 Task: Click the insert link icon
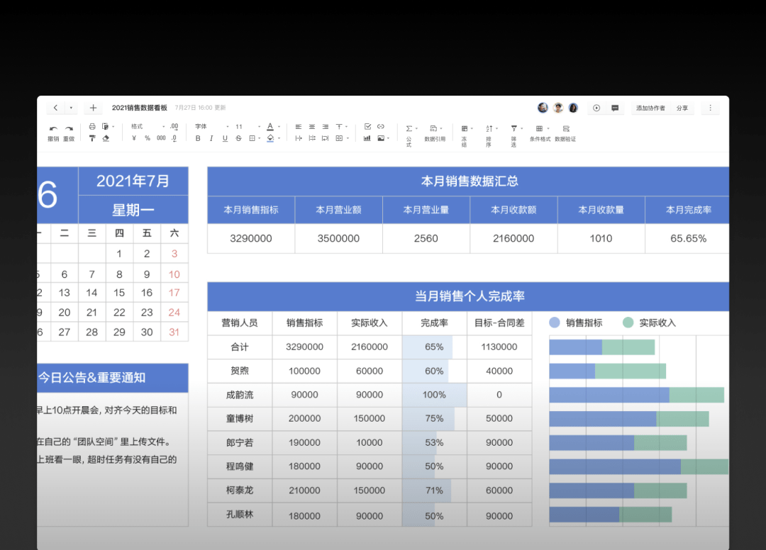[381, 126]
